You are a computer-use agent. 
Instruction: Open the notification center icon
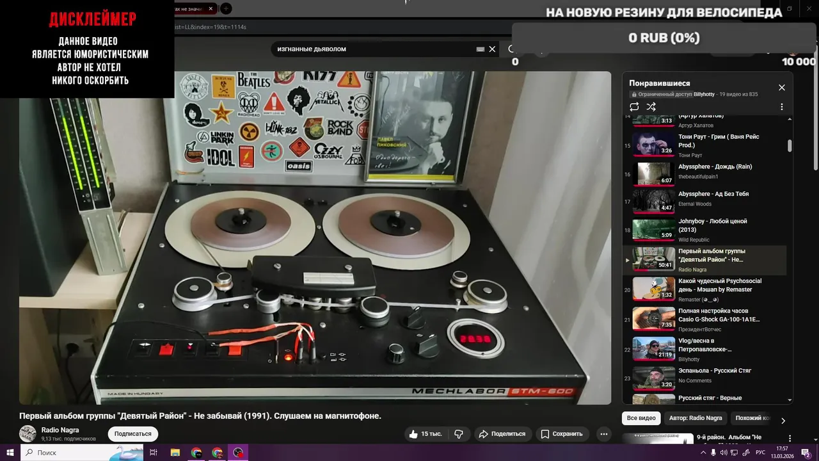tap(806, 453)
